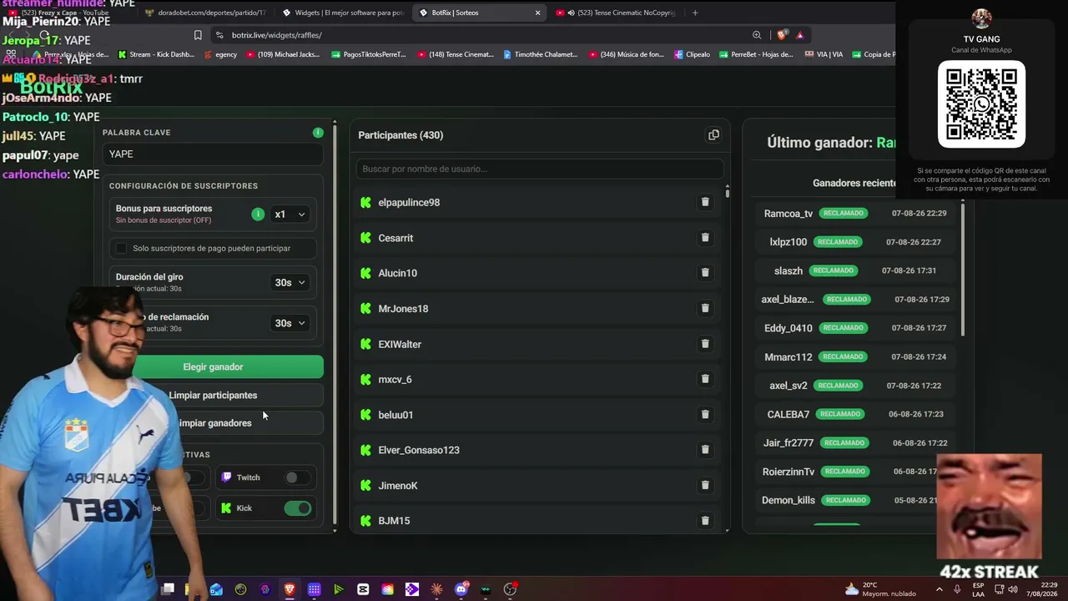Remove Cesarrit from participants
The image size is (1068, 601).
click(705, 238)
